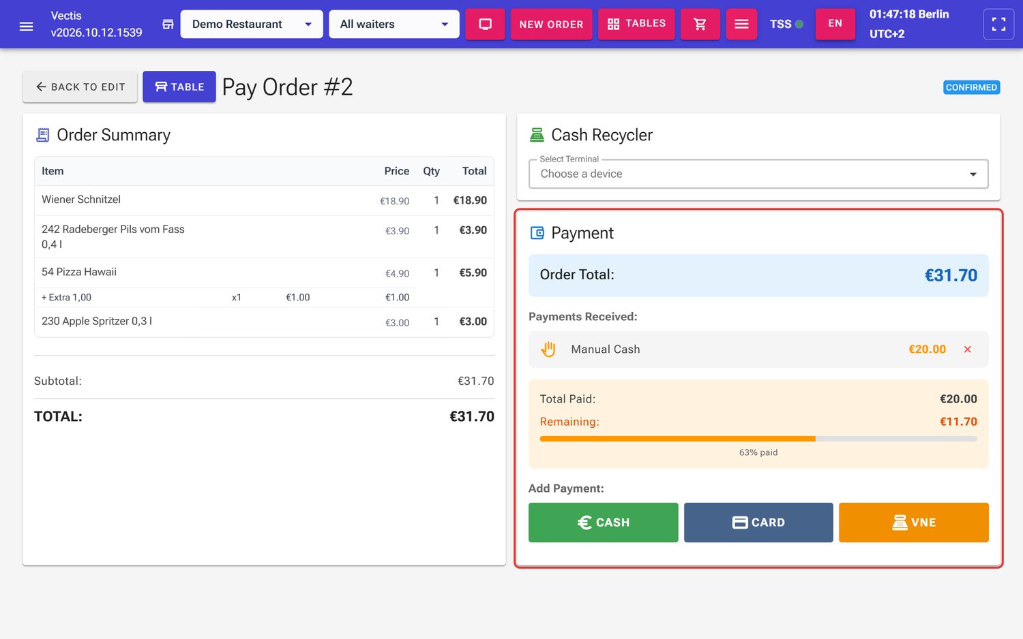Screen dimensions: 1023x639
Task: Enter fullscreen mode
Action: click(x=998, y=25)
